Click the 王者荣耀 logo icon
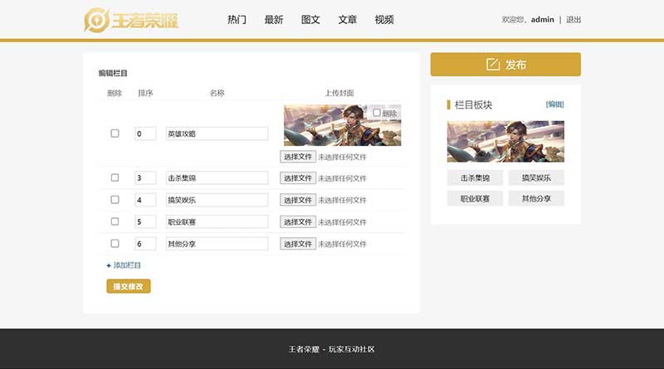This screenshot has width=664, height=369. click(x=97, y=20)
